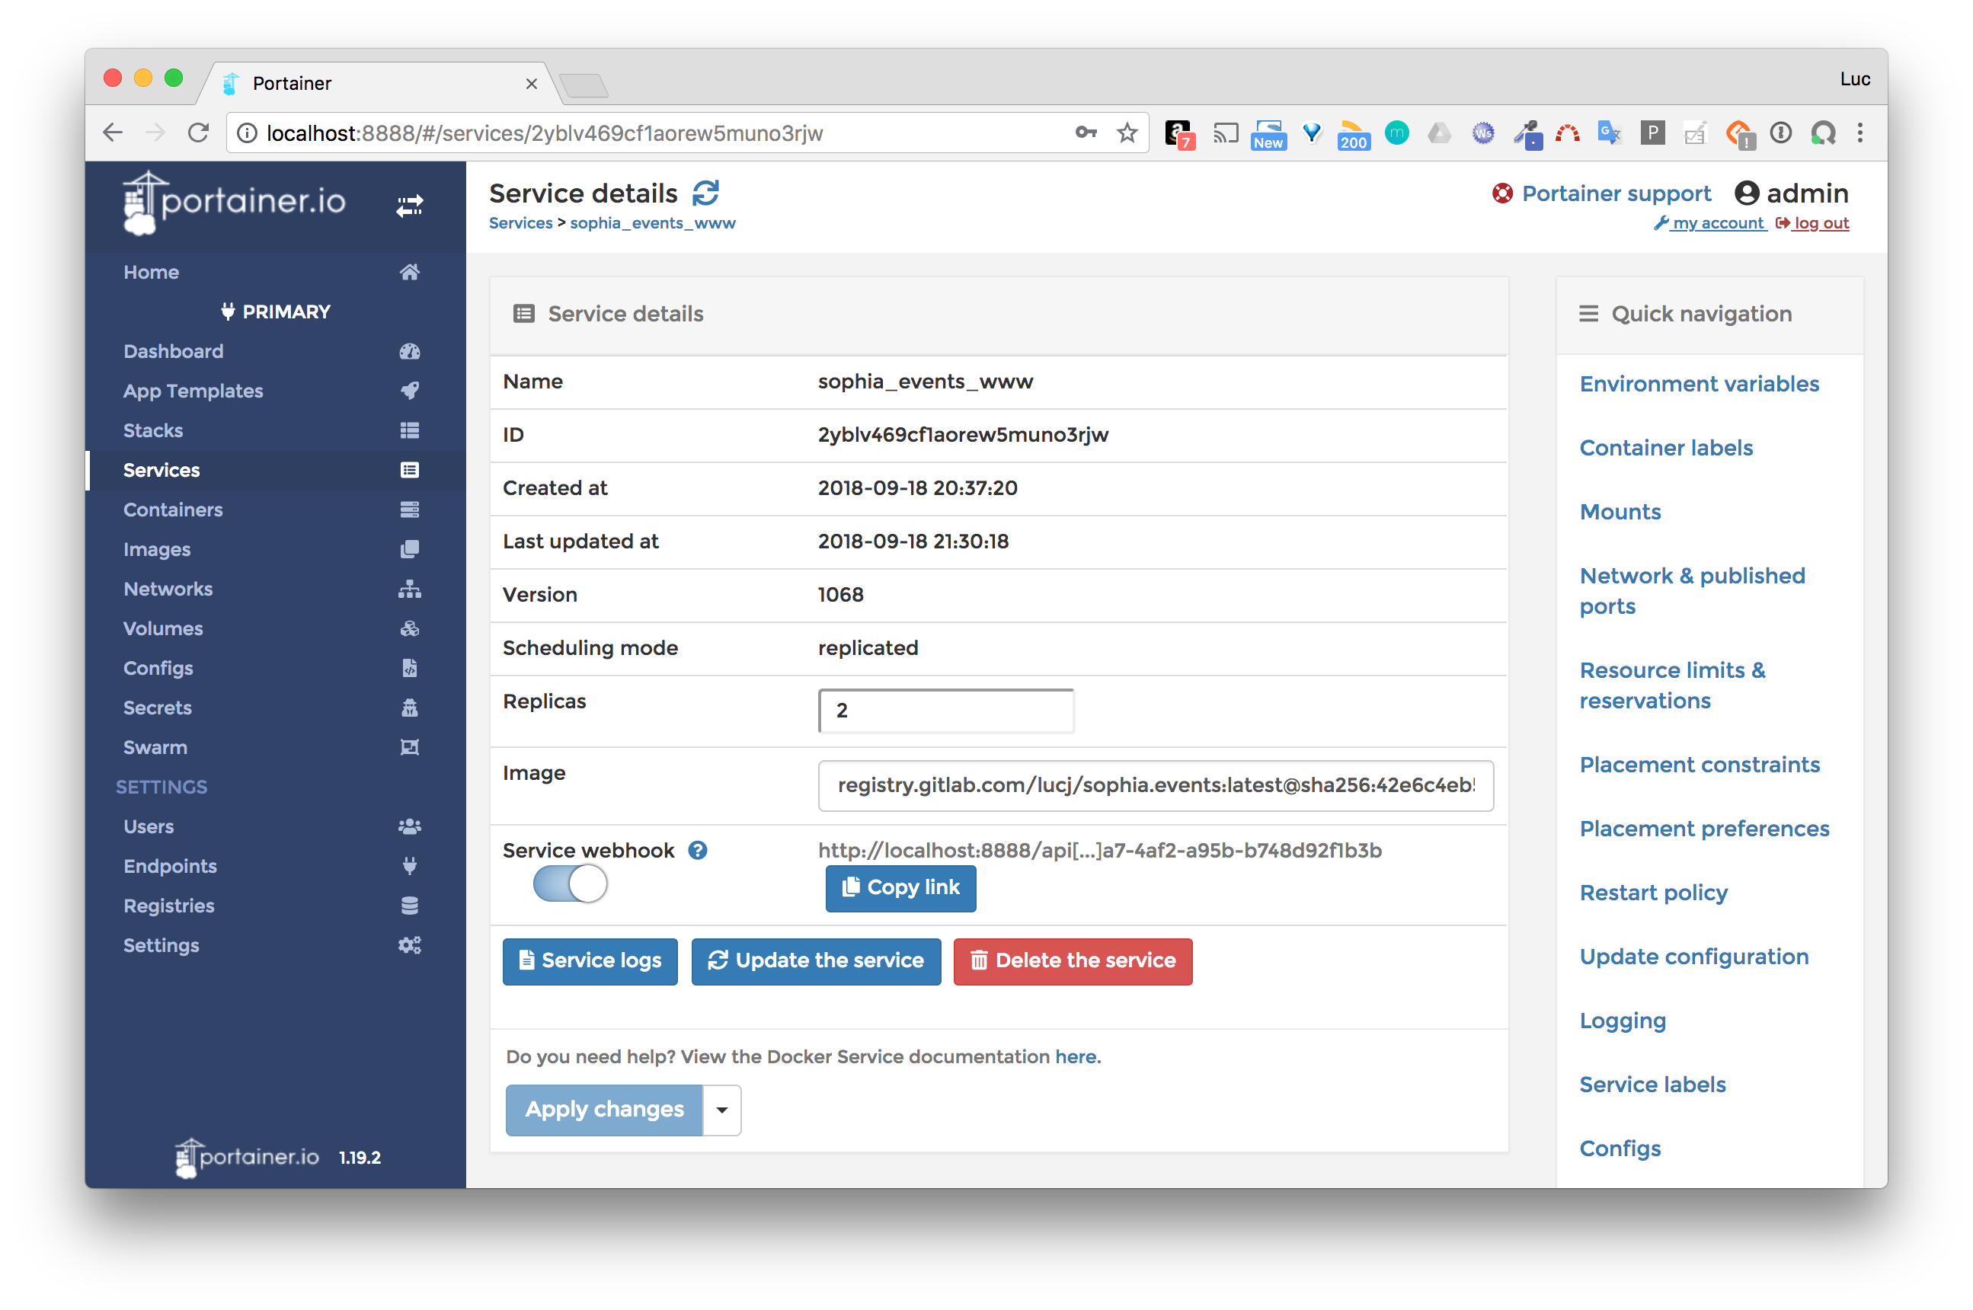Jump to Environment variables section link
Image resolution: width=1973 pixels, height=1310 pixels.
[1699, 385]
